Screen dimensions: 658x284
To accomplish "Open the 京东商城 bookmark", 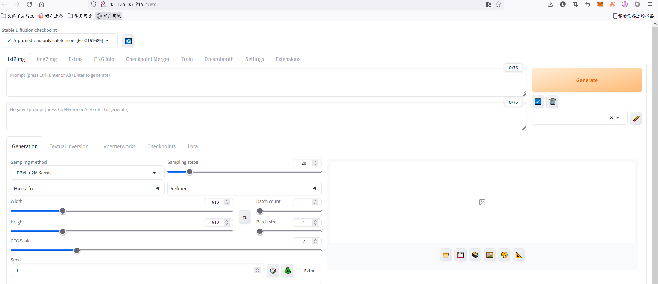I will (109, 16).
